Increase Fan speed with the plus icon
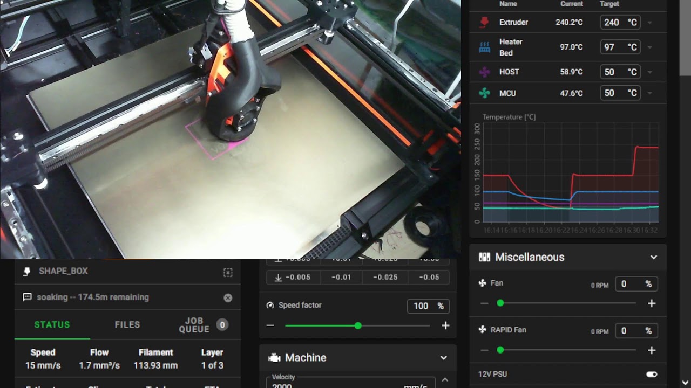Image resolution: width=691 pixels, height=388 pixels. coord(652,303)
